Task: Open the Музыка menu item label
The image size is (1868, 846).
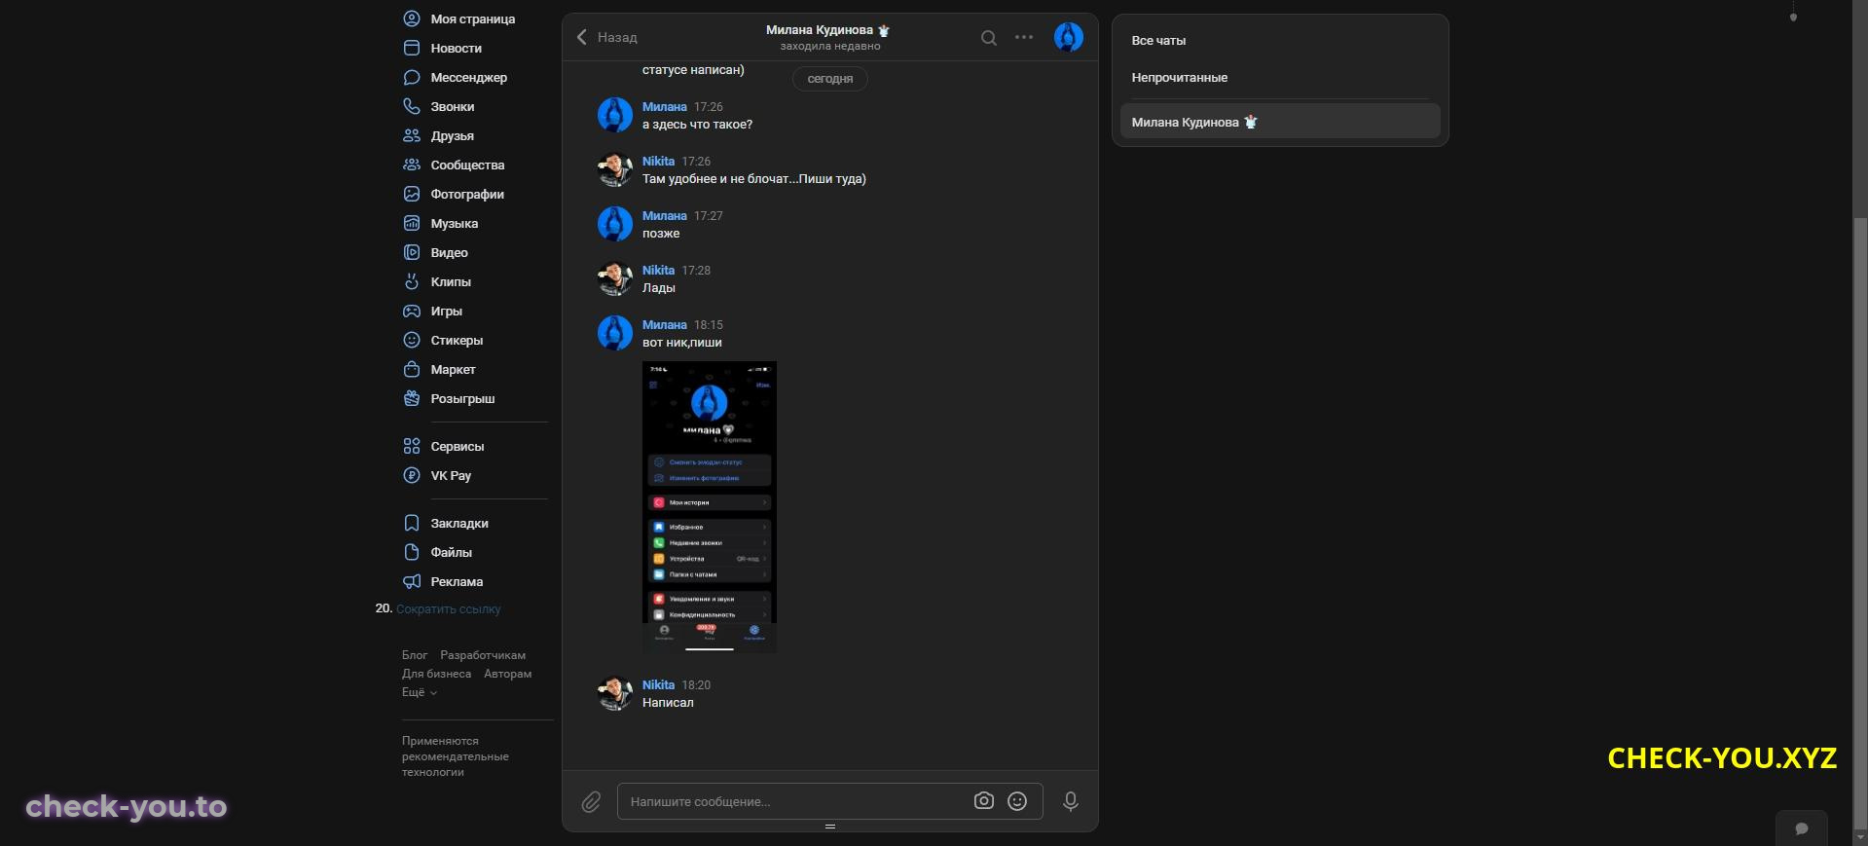Action: click(x=454, y=223)
